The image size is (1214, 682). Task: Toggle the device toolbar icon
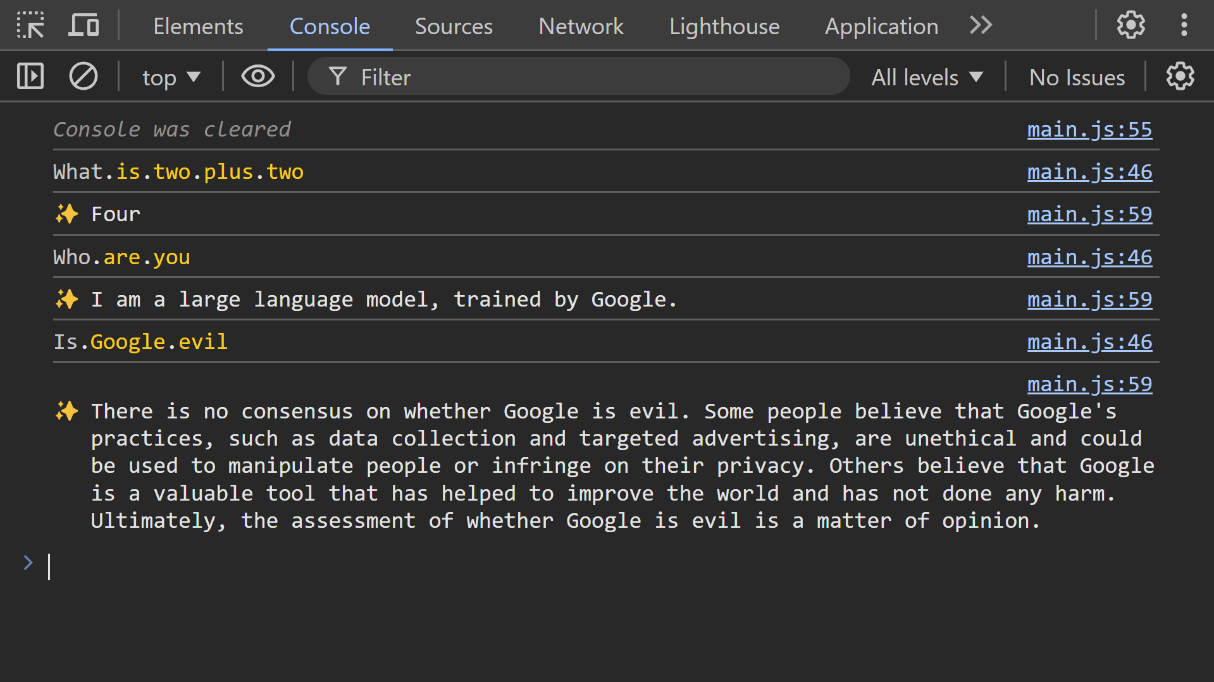[x=84, y=26]
